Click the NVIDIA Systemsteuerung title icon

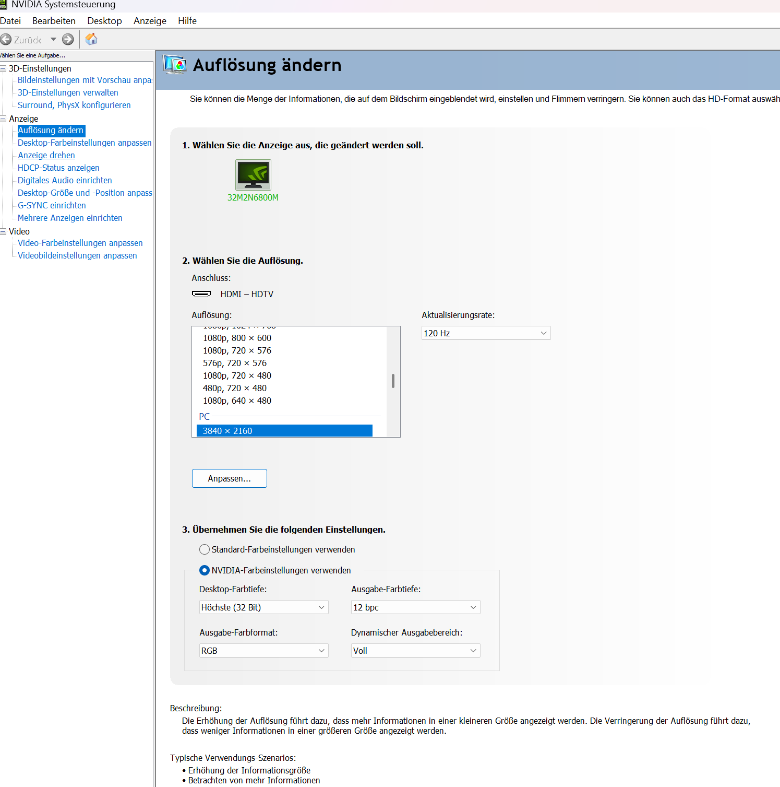pyautogui.click(x=3, y=5)
